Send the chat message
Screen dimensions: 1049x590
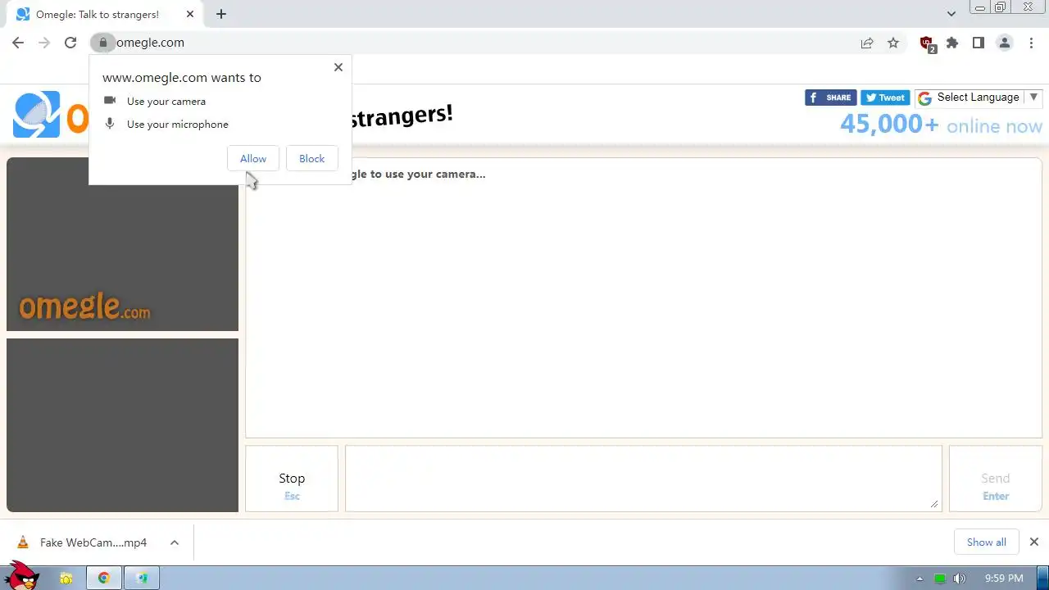click(996, 479)
